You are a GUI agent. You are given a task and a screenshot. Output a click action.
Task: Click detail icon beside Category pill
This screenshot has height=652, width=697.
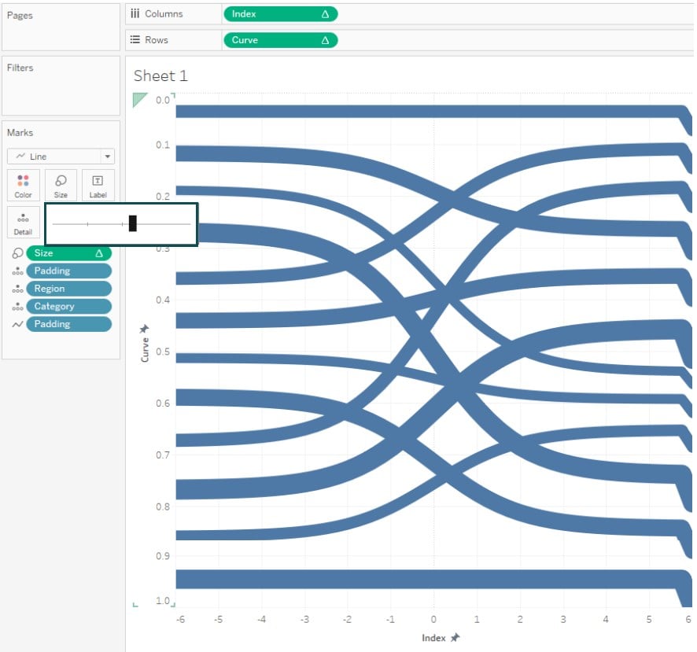pyautogui.click(x=17, y=307)
